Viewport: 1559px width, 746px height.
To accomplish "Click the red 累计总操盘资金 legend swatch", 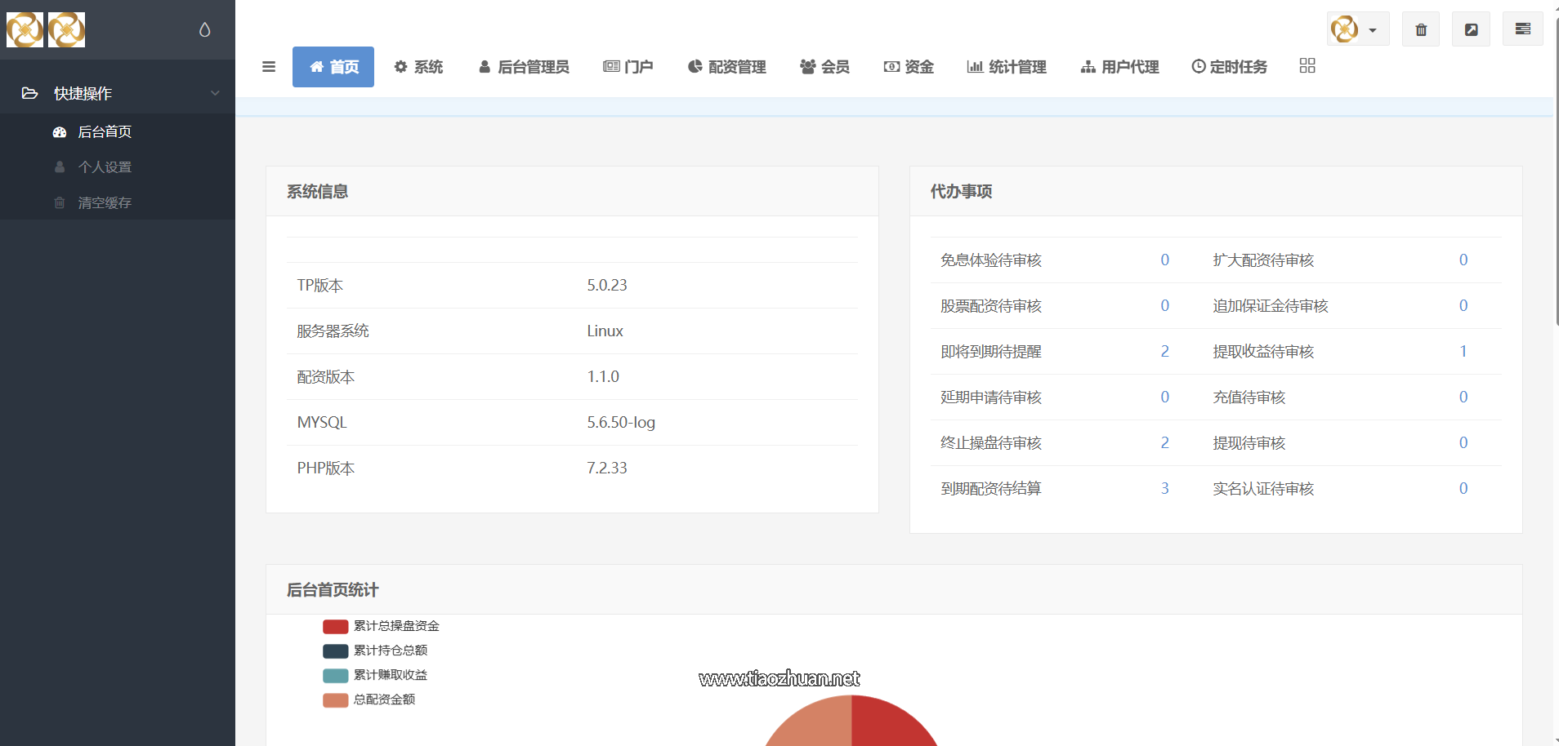I will point(335,626).
